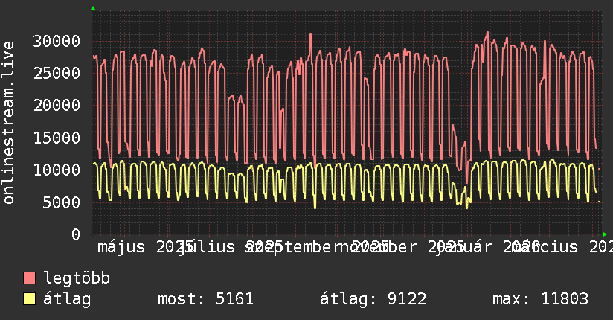Click the átlag: 9122 statistic

[373, 299]
